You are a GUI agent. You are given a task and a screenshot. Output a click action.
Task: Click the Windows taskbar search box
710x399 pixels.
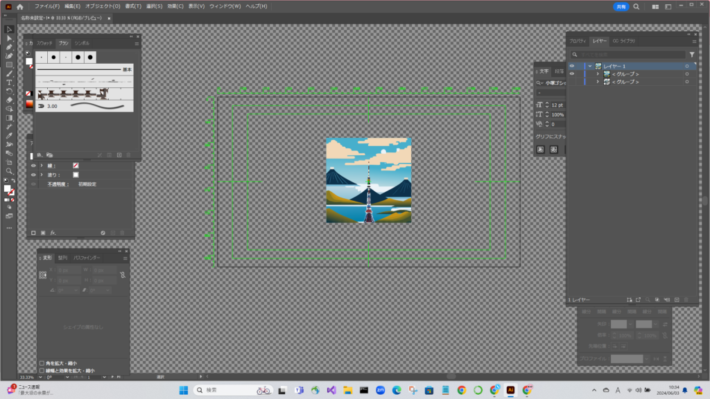point(232,390)
